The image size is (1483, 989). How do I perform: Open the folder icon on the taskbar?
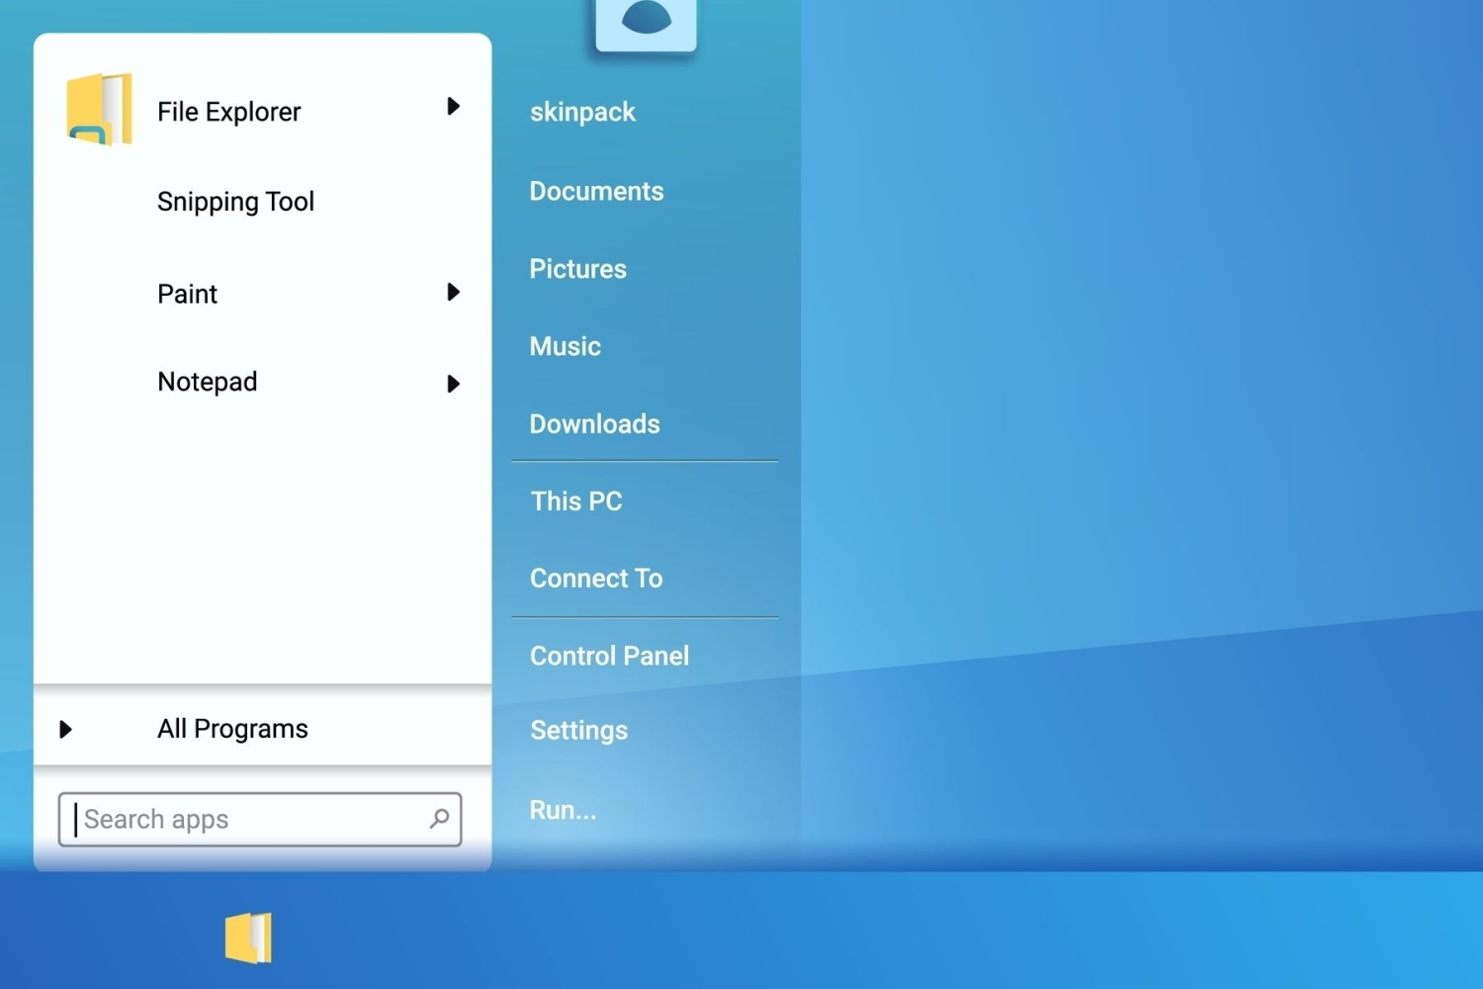tap(248, 938)
